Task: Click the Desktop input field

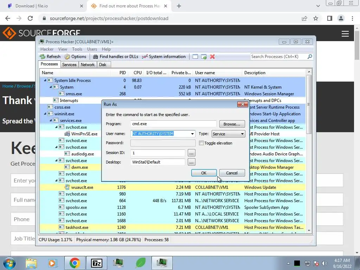Action: (158, 162)
